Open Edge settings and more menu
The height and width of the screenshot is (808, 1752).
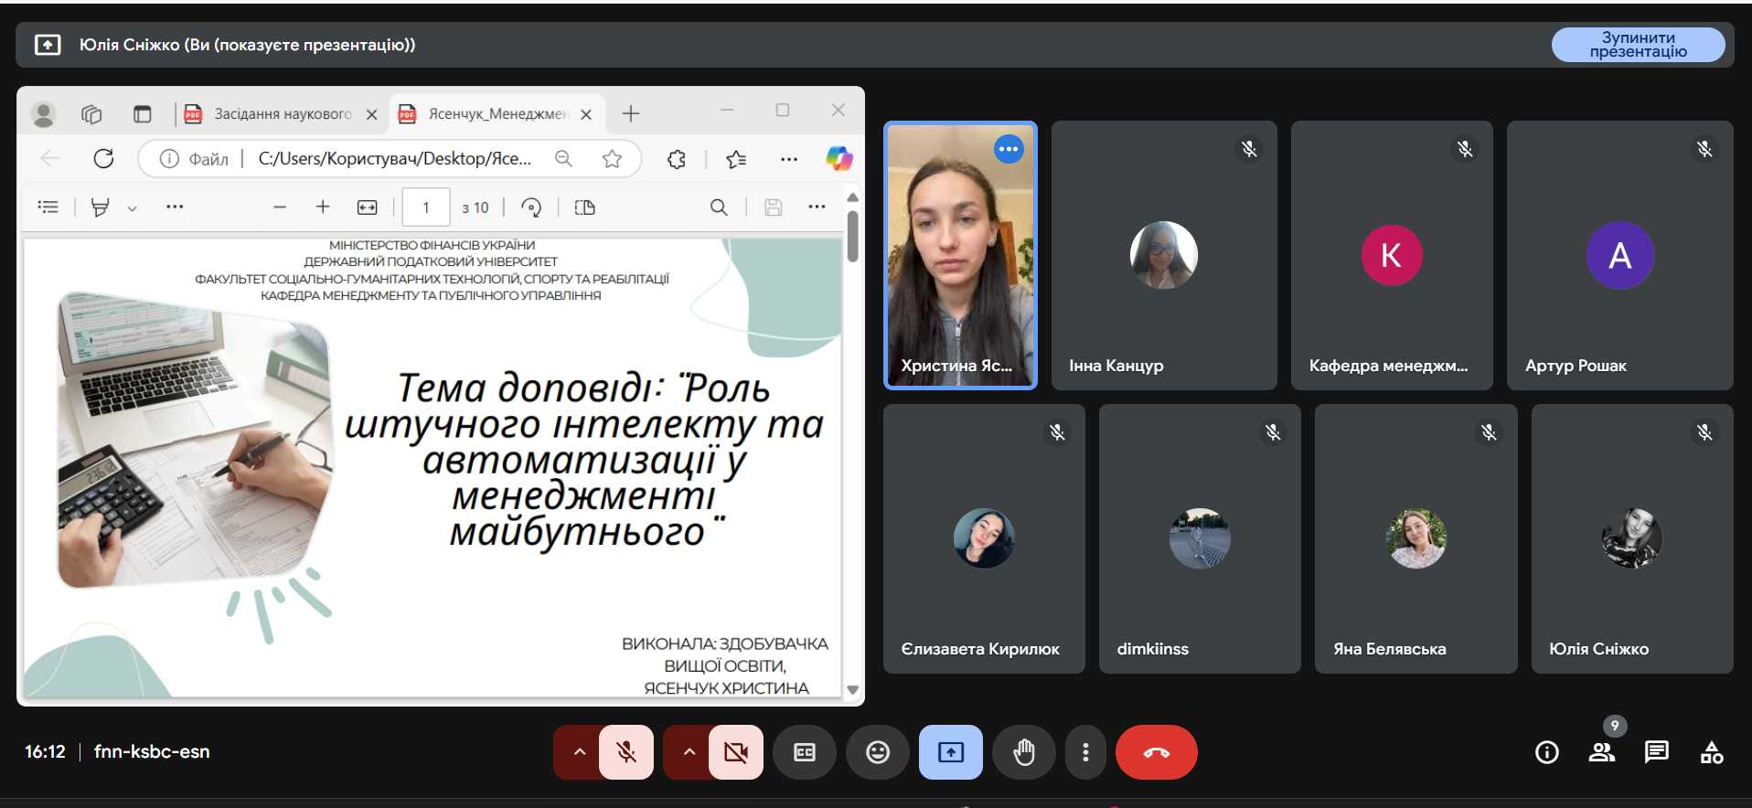click(789, 159)
